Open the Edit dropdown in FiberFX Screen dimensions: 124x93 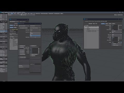coord(95,24)
